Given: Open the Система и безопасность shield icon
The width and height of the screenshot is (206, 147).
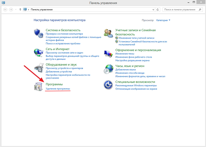Looking at the screenshot, I should click(x=38, y=34).
